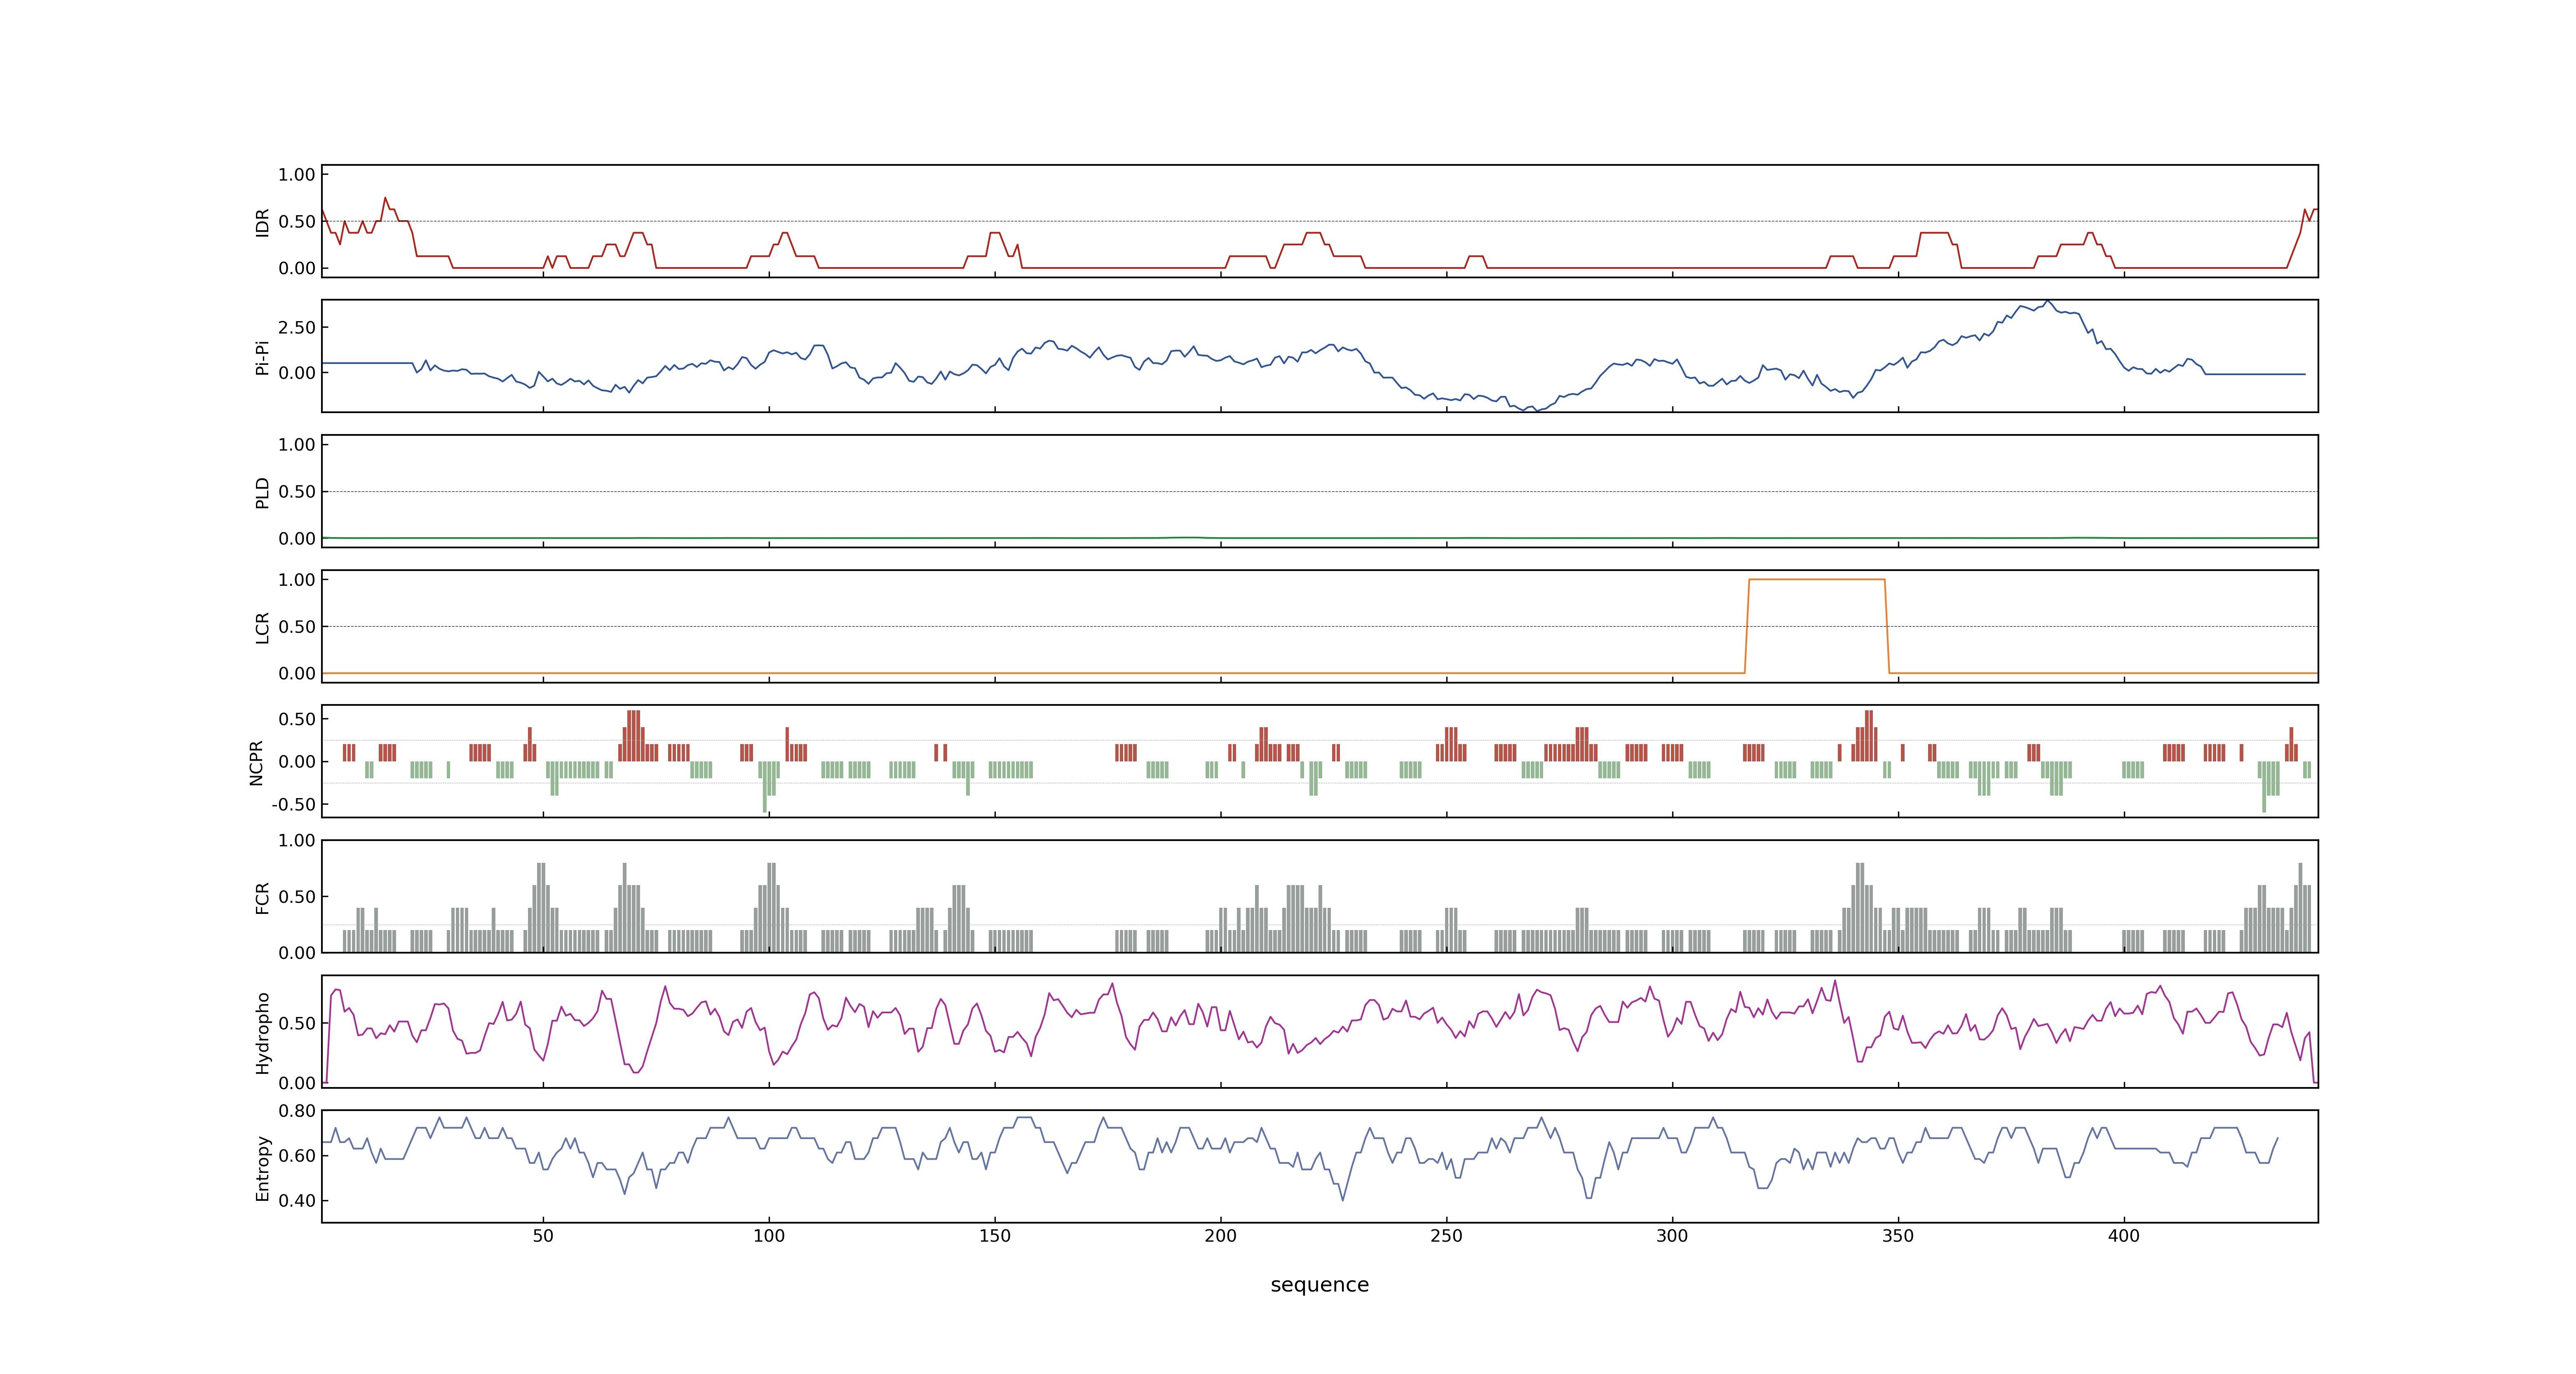Select x-axis tick label 50
This screenshot has width=2576, height=1374.
pyautogui.click(x=543, y=1236)
